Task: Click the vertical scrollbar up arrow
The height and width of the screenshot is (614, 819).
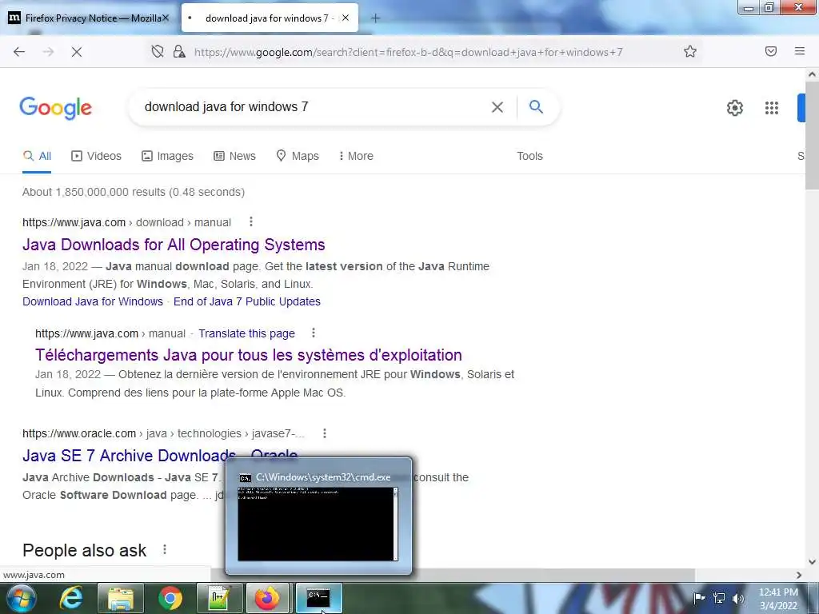Action: coord(812,74)
